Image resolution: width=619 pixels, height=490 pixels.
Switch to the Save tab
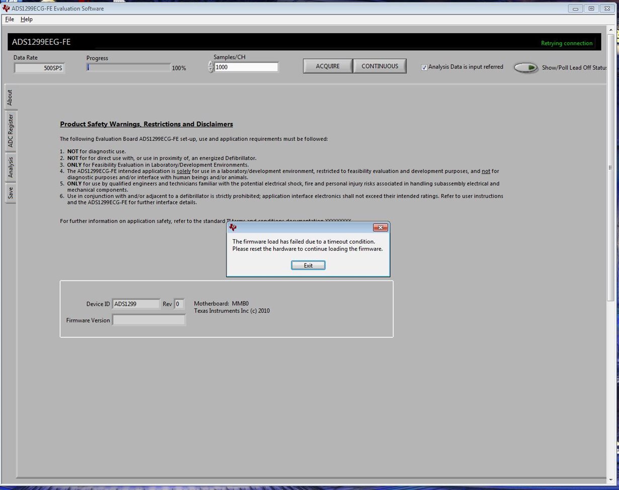tap(10, 193)
